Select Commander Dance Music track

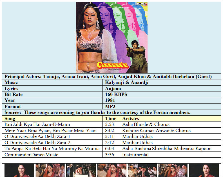[x=31, y=155]
